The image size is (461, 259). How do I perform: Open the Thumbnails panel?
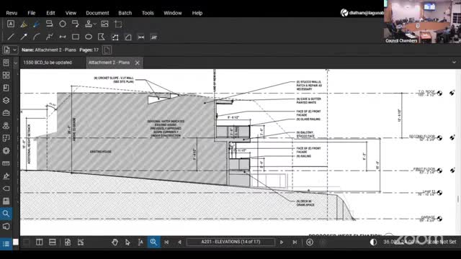point(6,75)
